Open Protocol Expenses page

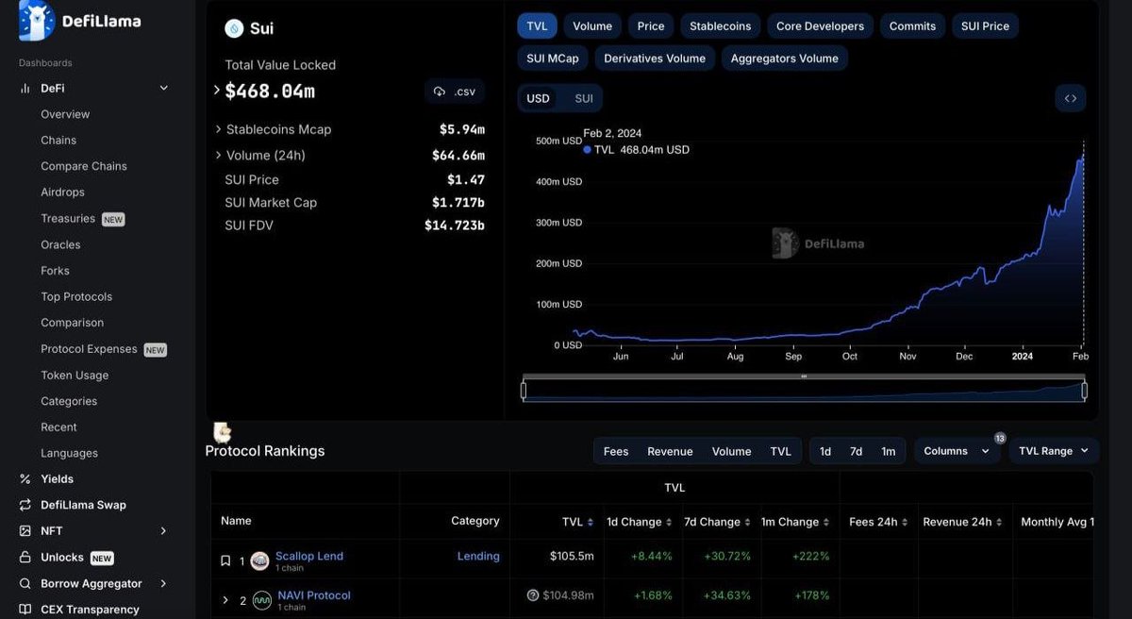pos(89,349)
